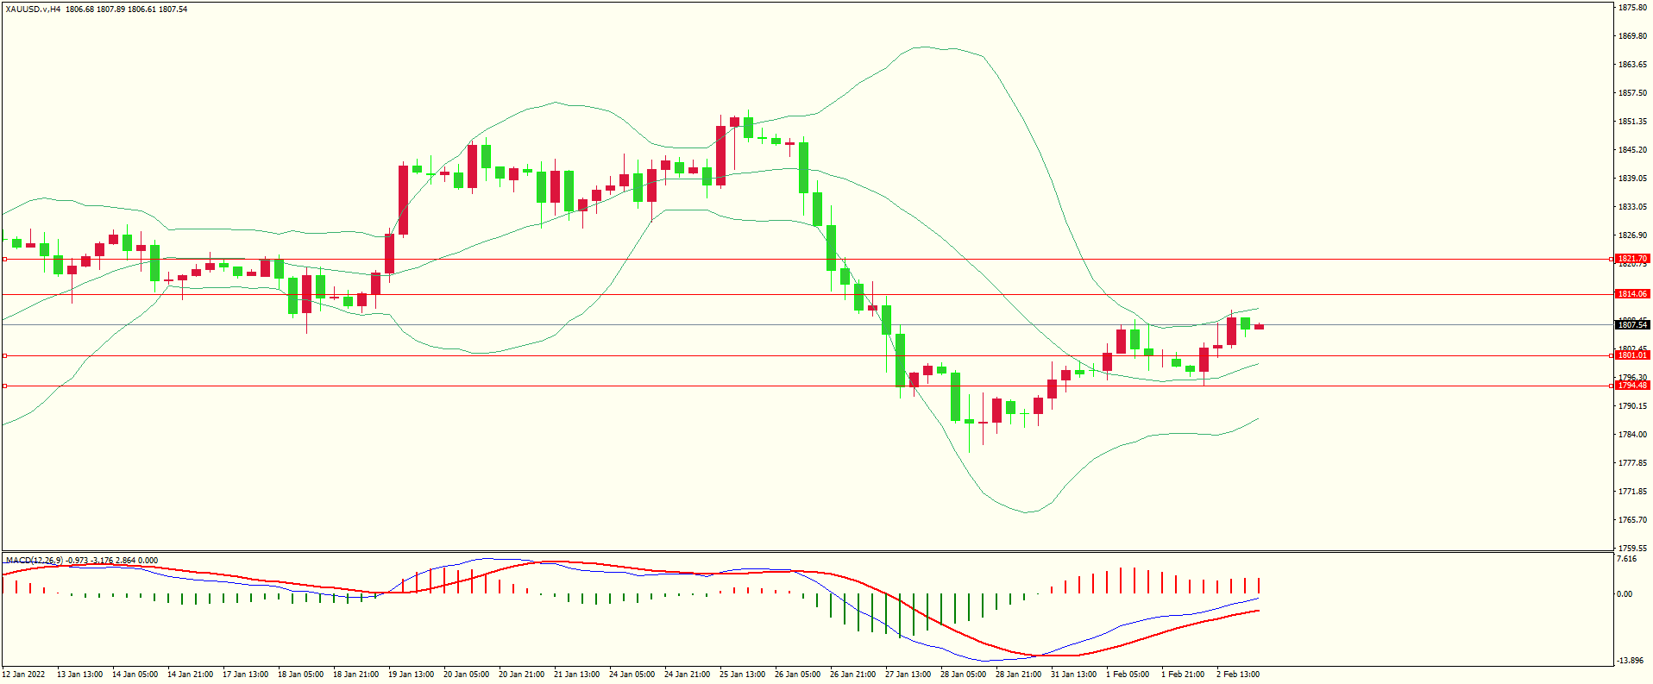
Task: Click the 1759.55 bottom price scale value
Action: pyautogui.click(x=1632, y=548)
